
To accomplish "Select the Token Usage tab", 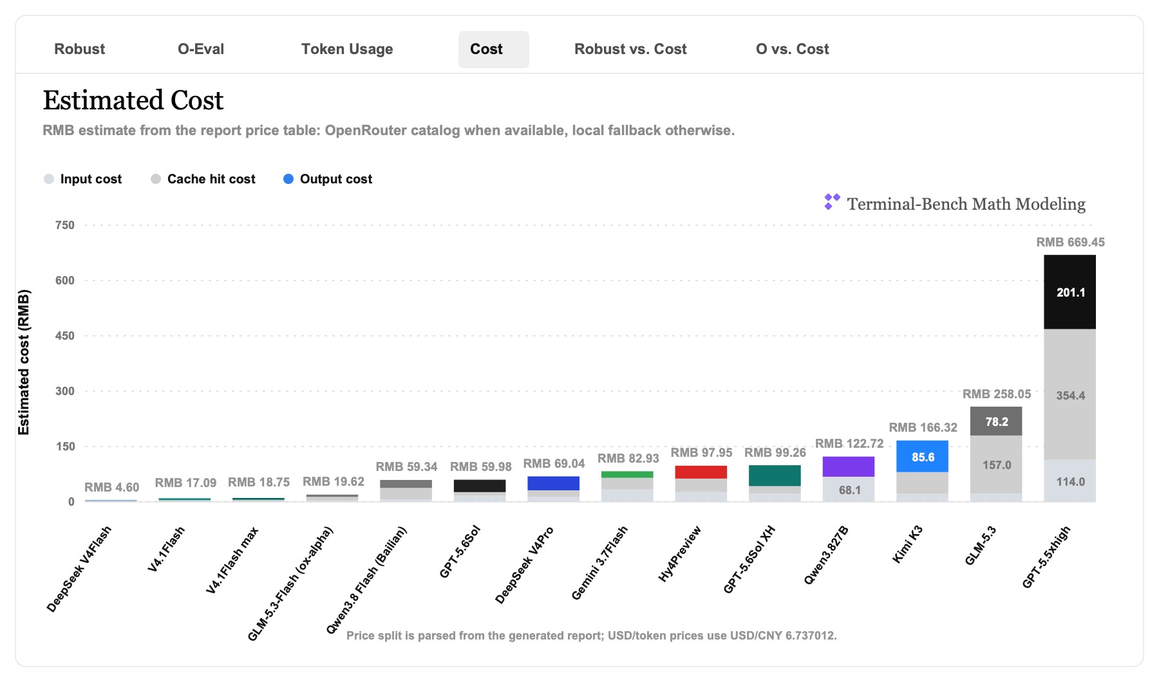I will click(x=347, y=49).
